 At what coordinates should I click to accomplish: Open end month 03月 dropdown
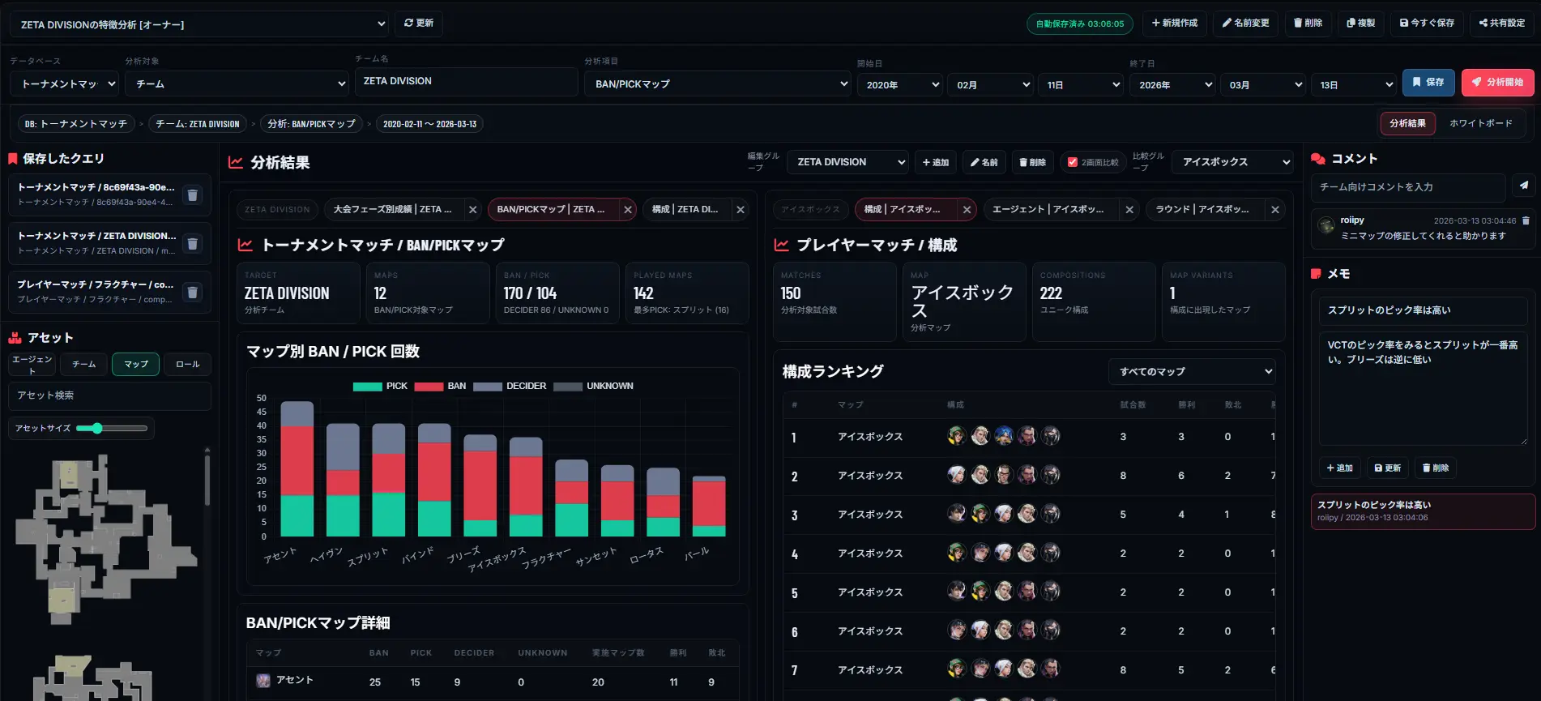pos(1262,84)
